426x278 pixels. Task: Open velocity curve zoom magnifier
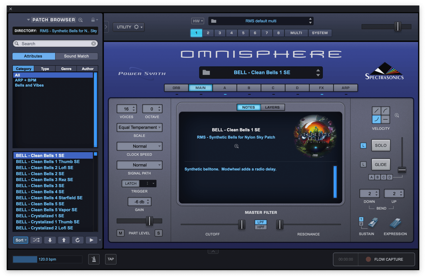397,115
